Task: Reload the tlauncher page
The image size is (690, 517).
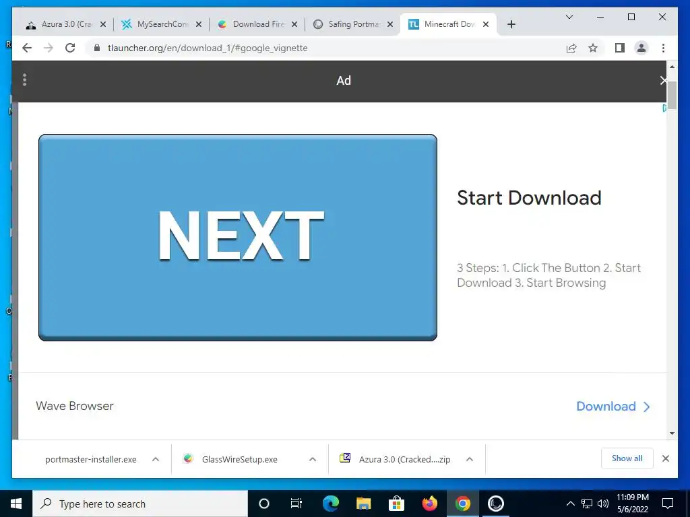Action: [x=70, y=48]
